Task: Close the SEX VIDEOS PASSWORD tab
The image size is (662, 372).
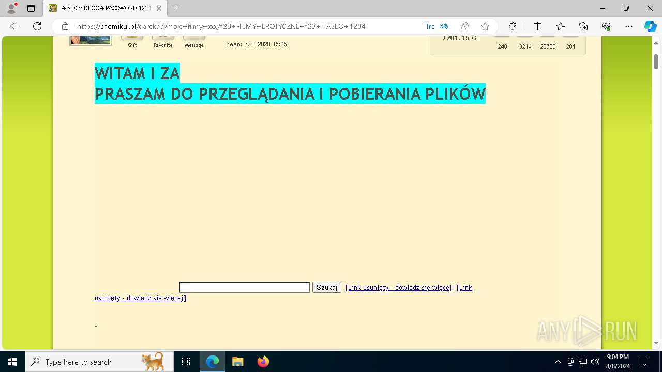Action: (x=159, y=8)
